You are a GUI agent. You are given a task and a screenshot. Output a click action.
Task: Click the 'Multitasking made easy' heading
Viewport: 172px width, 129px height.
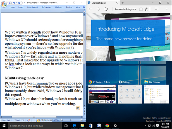[x=24, y=78]
